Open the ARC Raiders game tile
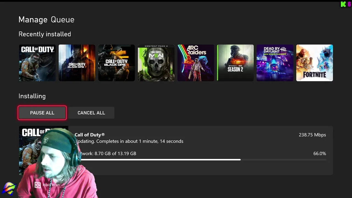Image resolution: width=352 pixels, height=198 pixels. (196, 63)
